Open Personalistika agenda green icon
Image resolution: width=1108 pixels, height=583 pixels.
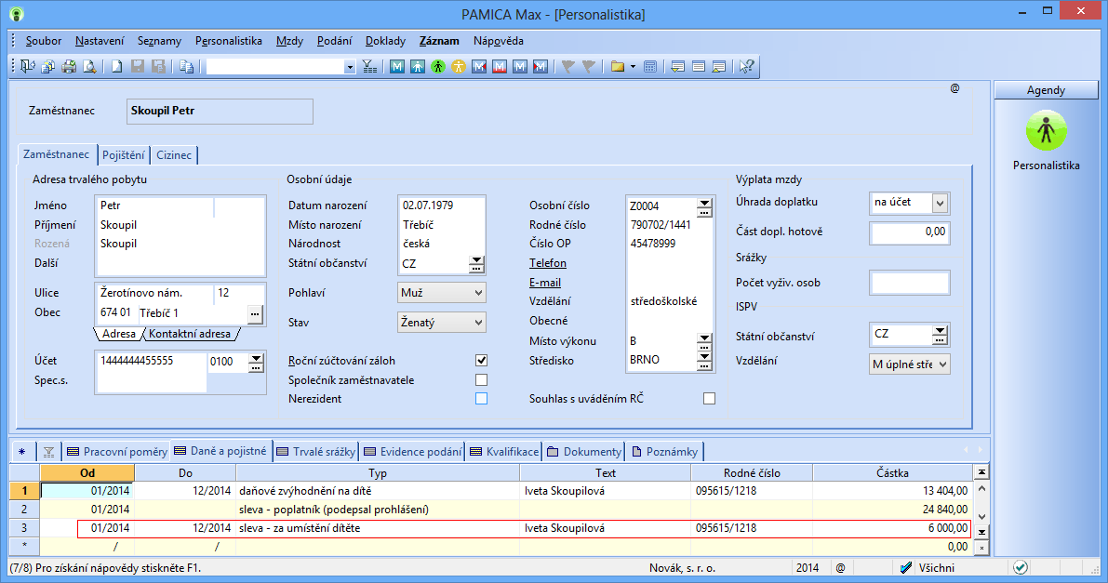[x=1046, y=131]
